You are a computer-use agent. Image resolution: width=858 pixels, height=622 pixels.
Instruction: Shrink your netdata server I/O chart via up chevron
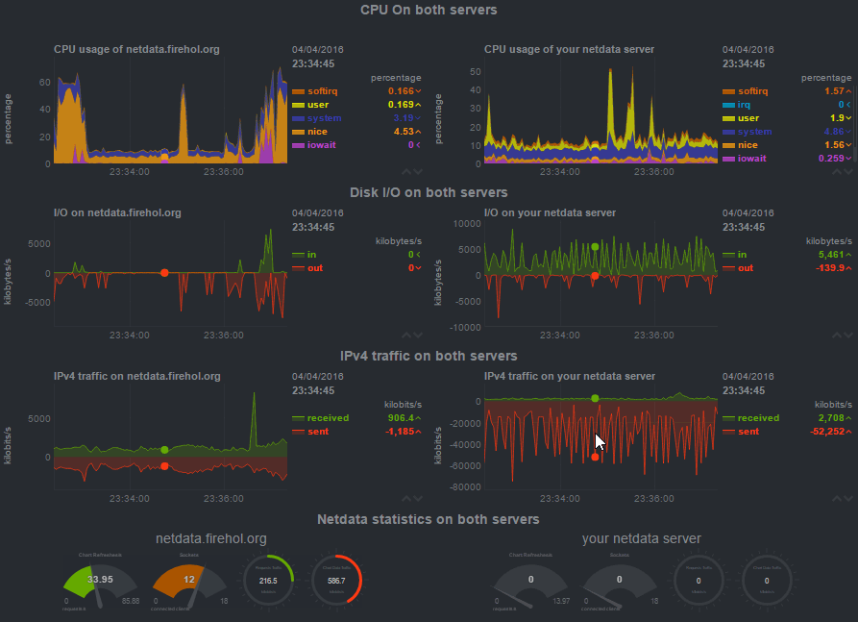[837, 336]
